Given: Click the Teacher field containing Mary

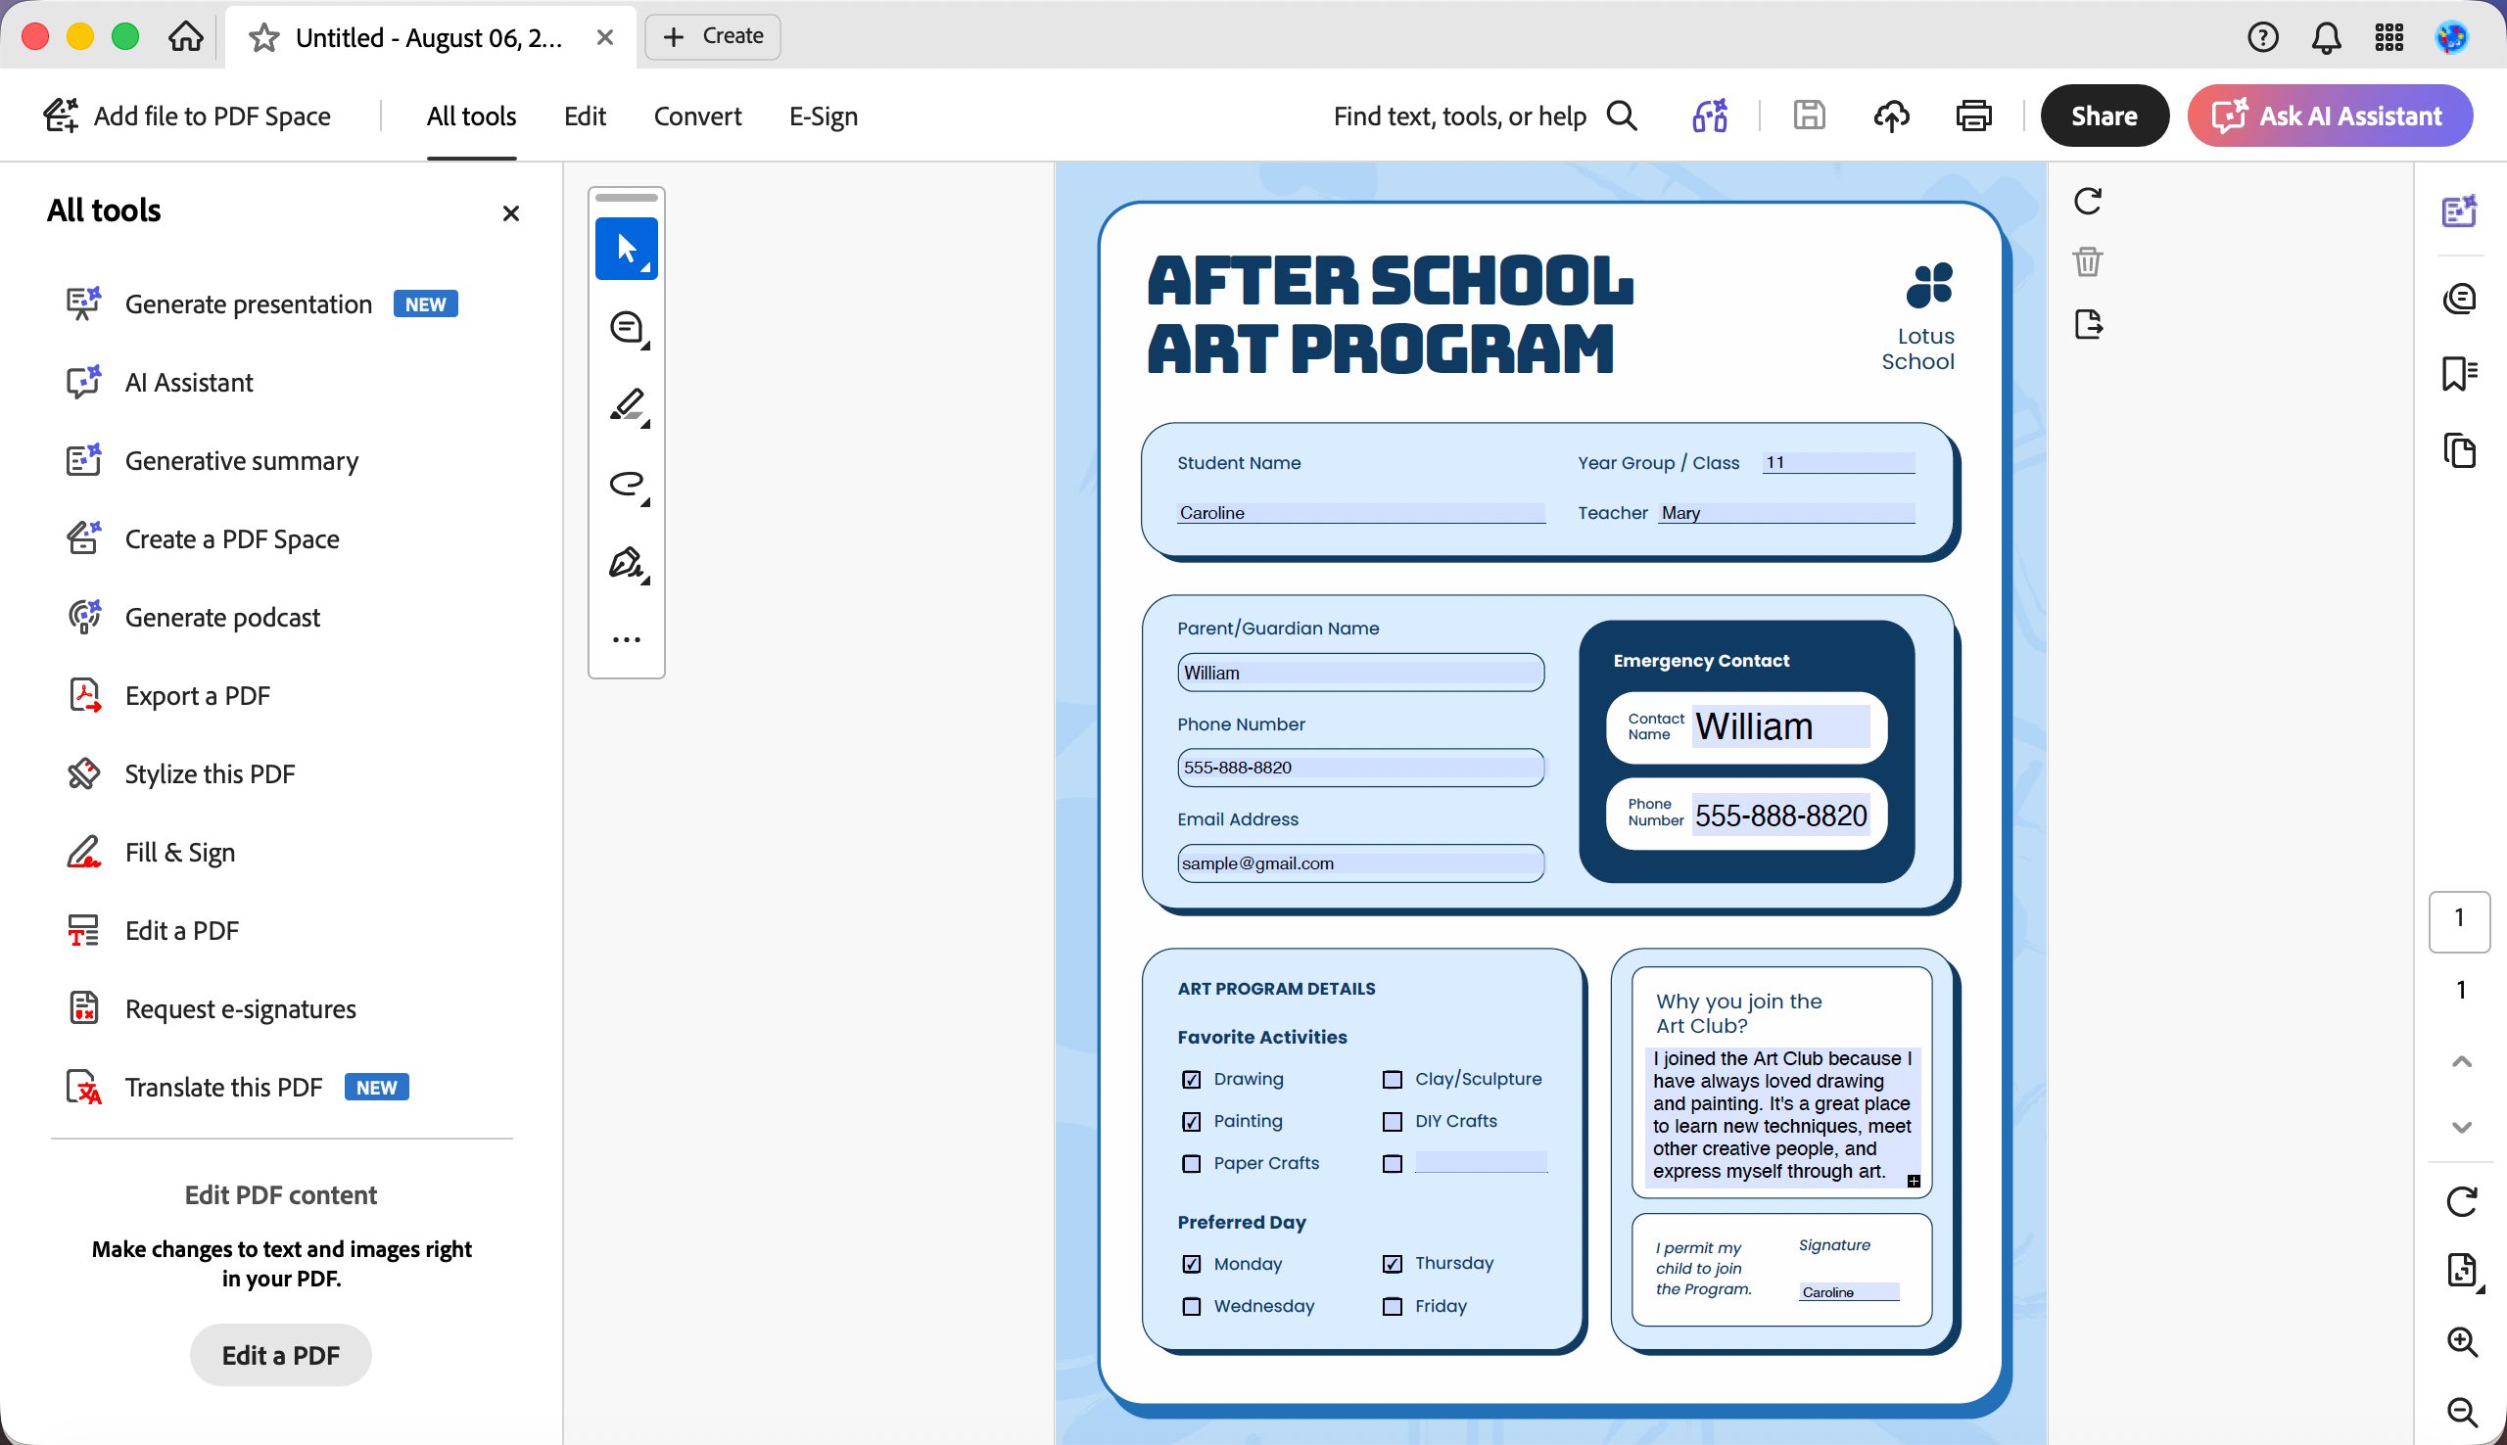Looking at the screenshot, I should (x=1786, y=513).
